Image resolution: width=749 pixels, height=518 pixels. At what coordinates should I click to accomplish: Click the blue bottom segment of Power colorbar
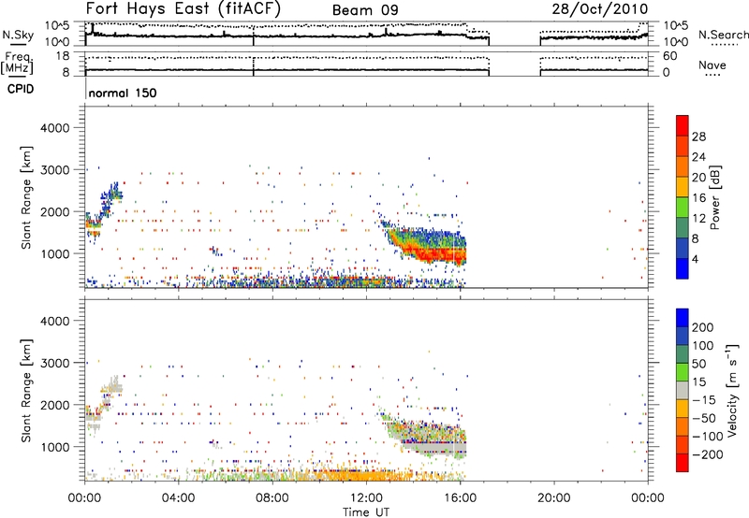pyautogui.click(x=683, y=268)
